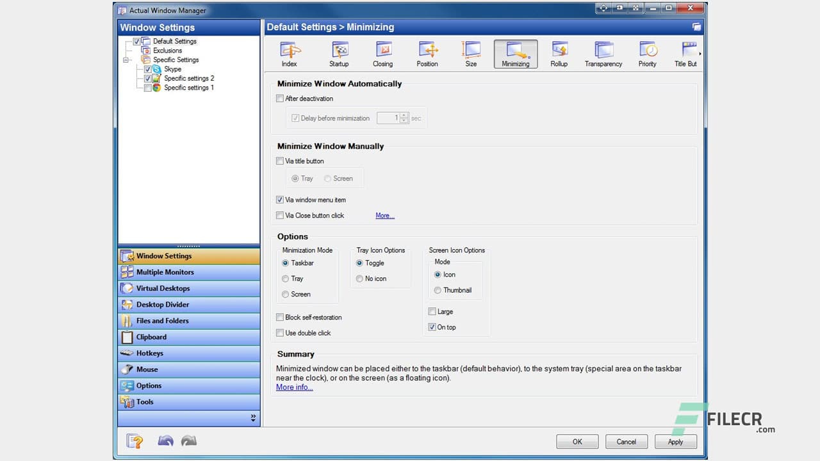Screen dimensions: 820x461
Task: Collapse the Specific Settings tree branch
Action: coord(126,60)
